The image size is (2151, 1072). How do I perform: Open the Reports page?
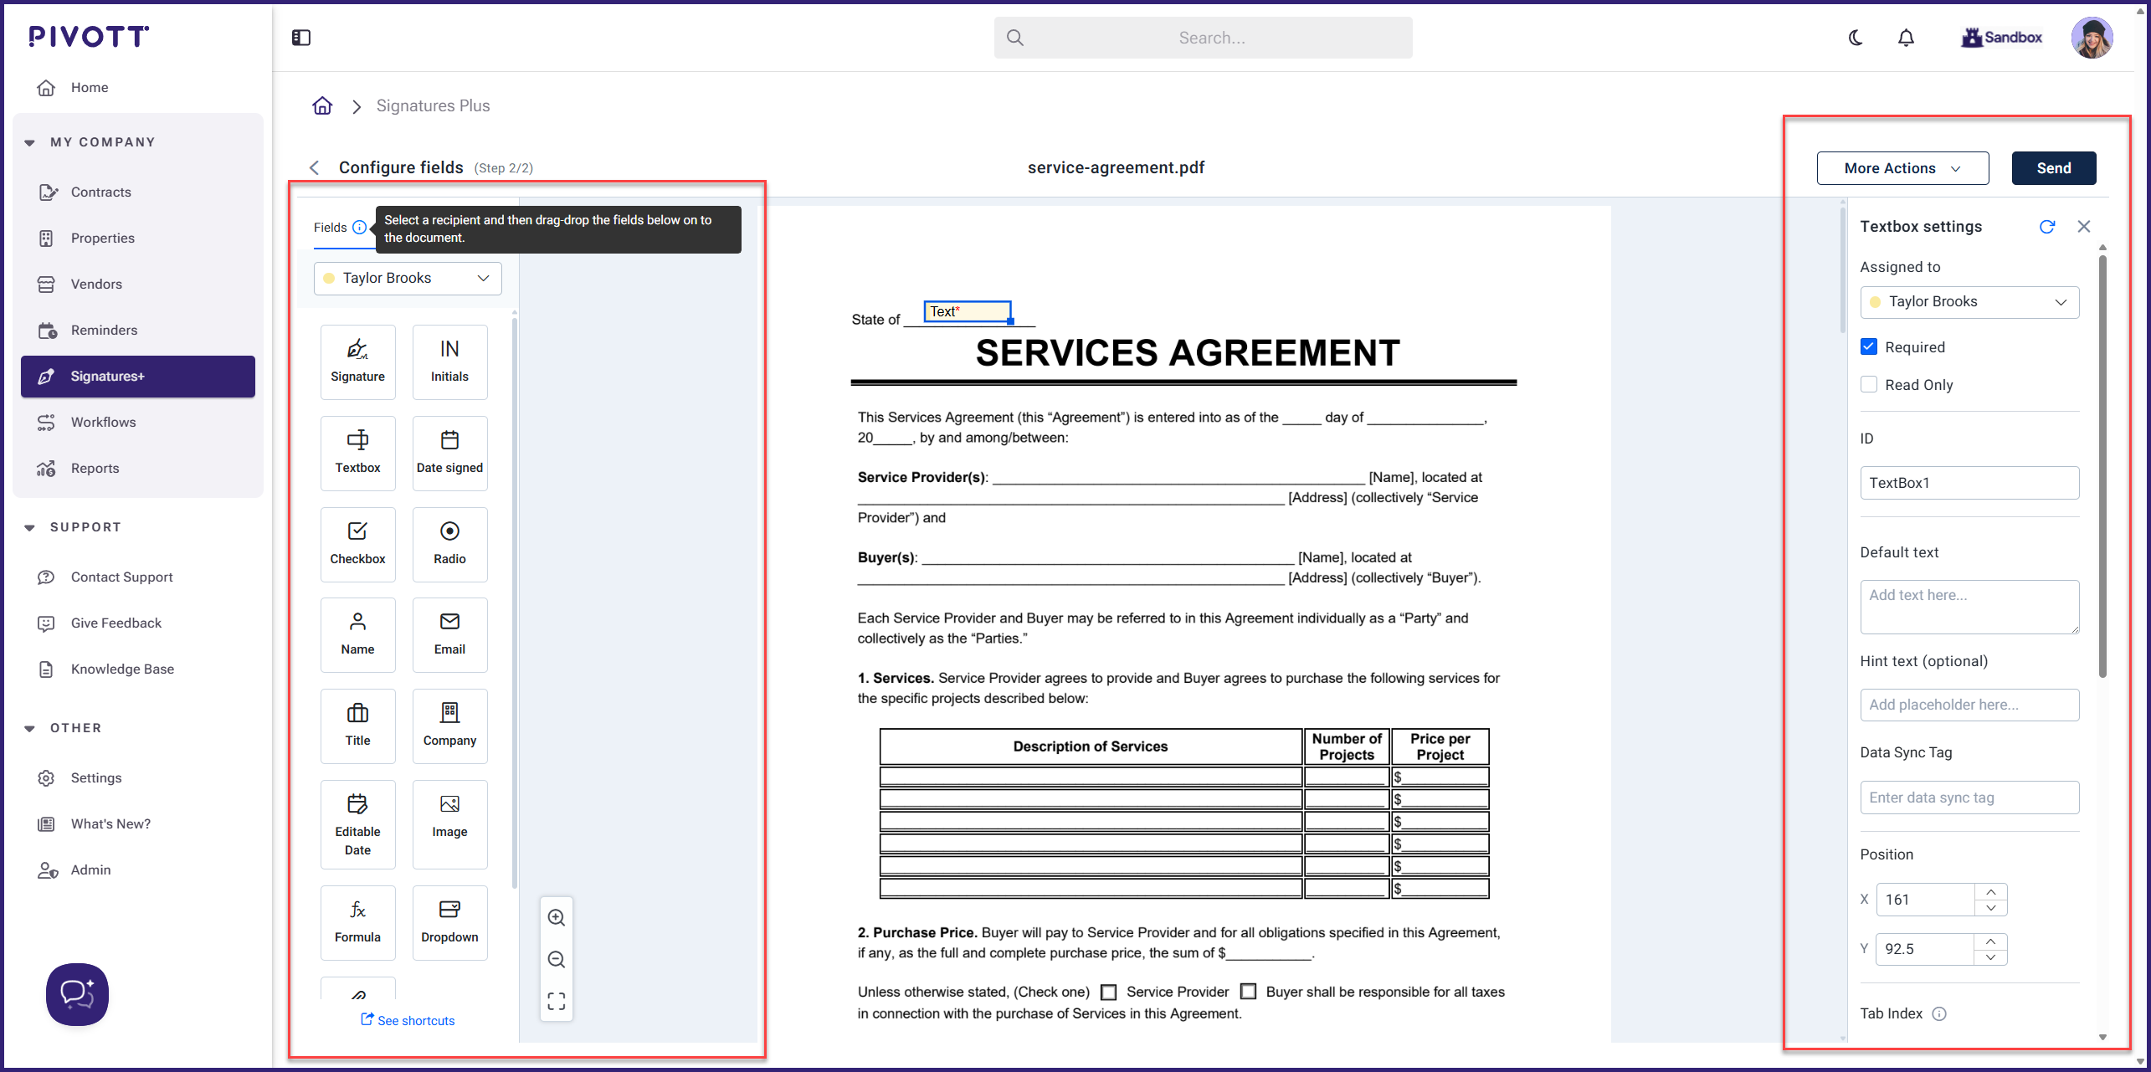point(138,468)
